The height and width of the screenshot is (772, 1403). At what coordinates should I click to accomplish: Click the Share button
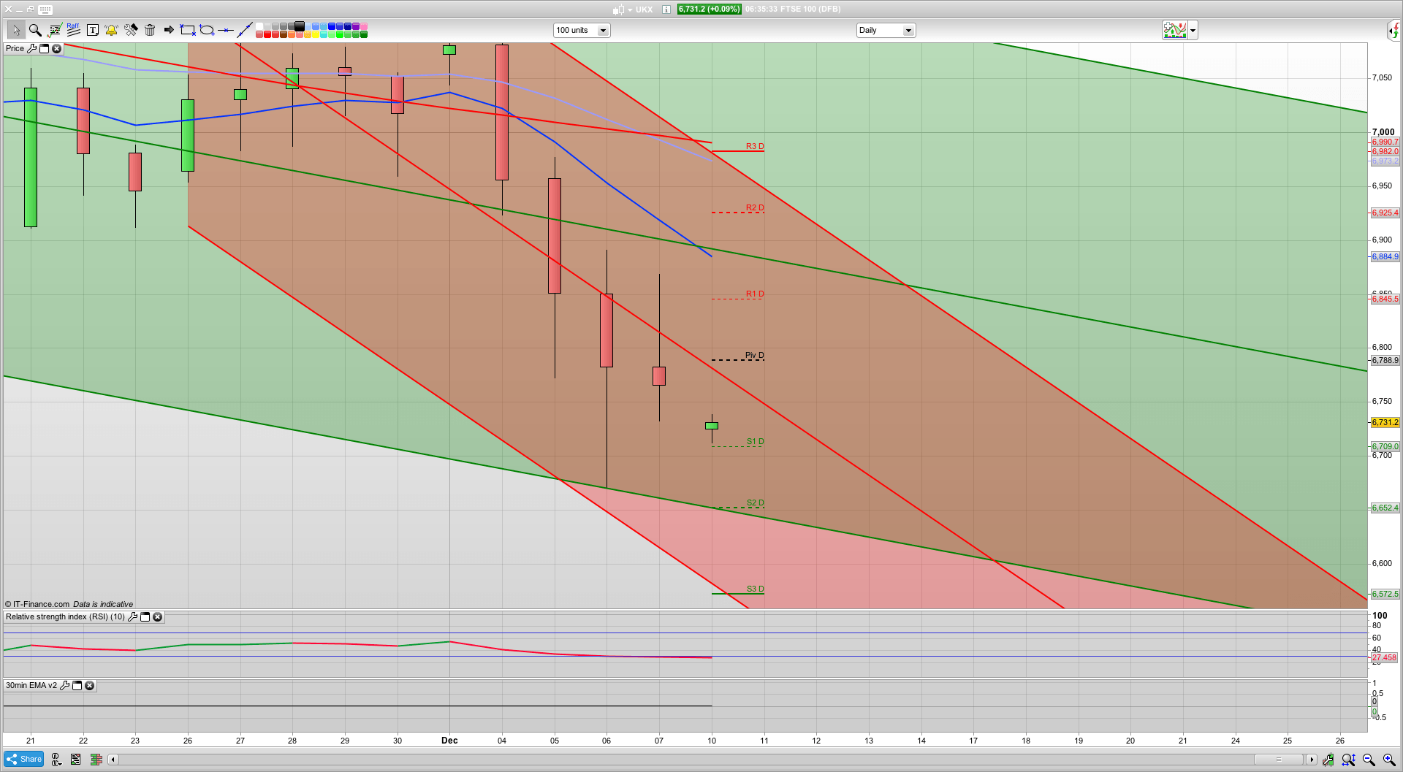point(23,759)
